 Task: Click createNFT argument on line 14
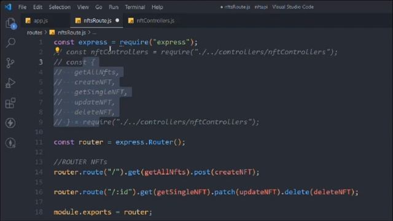(233, 172)
